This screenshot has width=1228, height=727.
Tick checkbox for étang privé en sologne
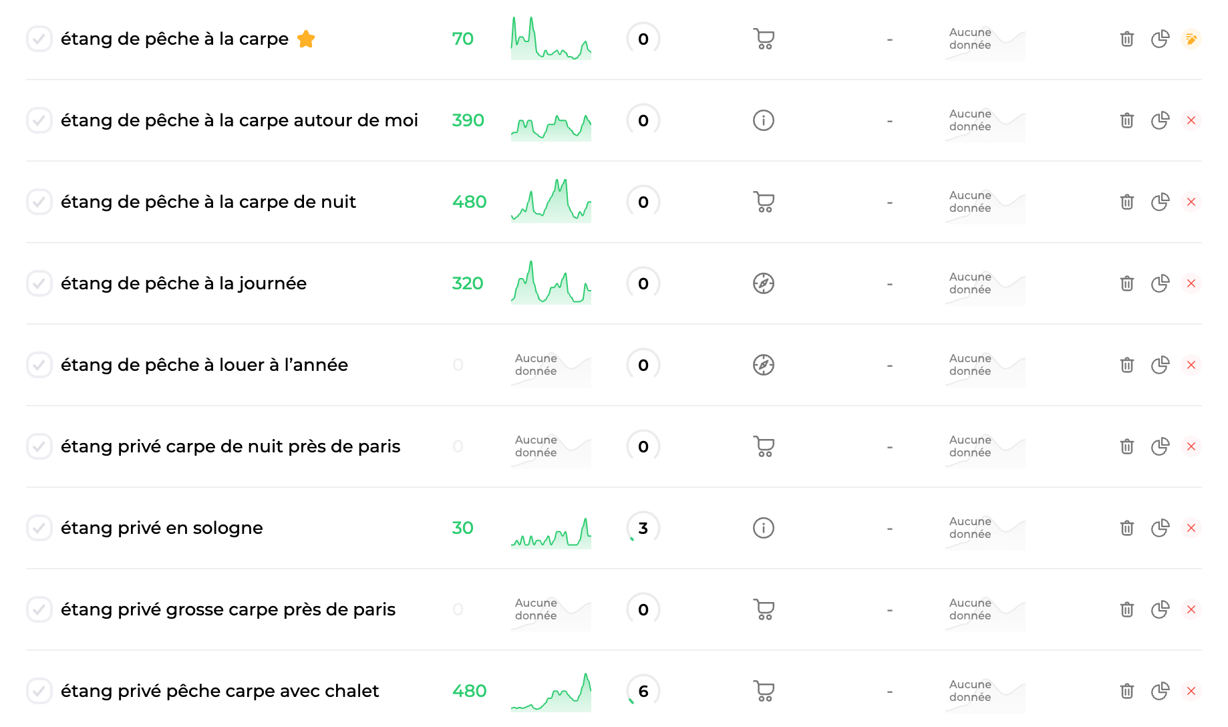[39, 528]
